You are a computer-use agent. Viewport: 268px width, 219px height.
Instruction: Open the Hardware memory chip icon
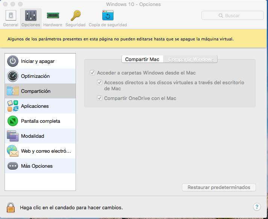pos(53,15)
